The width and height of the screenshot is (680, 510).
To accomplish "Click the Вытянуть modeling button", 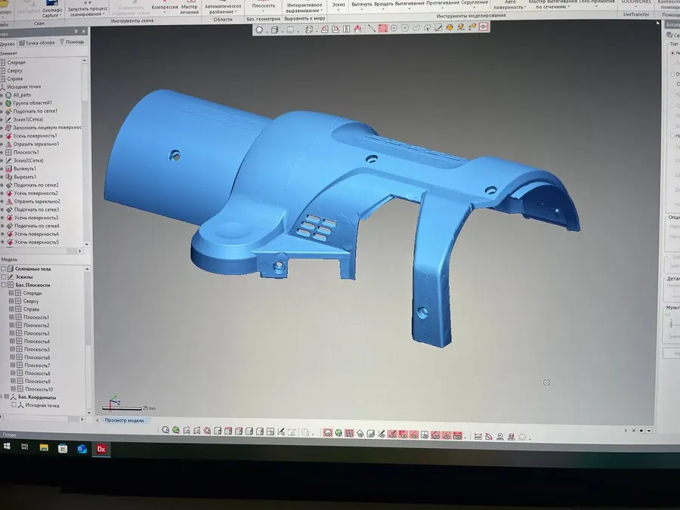I will 362,5.
